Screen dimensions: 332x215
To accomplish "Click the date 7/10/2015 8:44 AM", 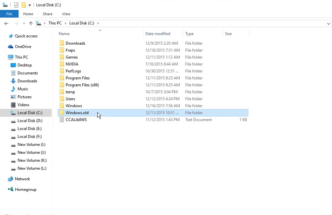I will pyautogui.click(x=162, y=64).
